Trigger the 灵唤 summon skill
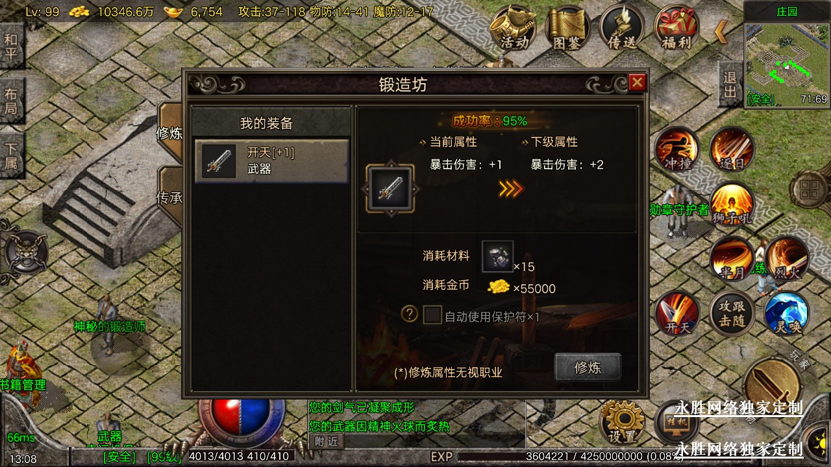Viewport: 831px width, 467px height. 787,314
